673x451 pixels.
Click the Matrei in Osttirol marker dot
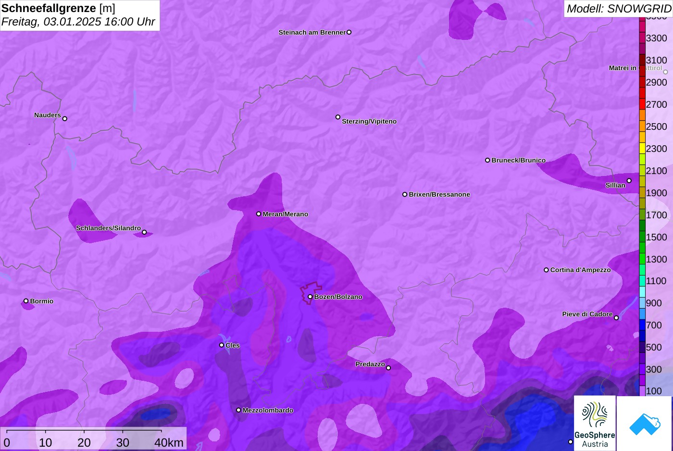click(x=665, y=72)
